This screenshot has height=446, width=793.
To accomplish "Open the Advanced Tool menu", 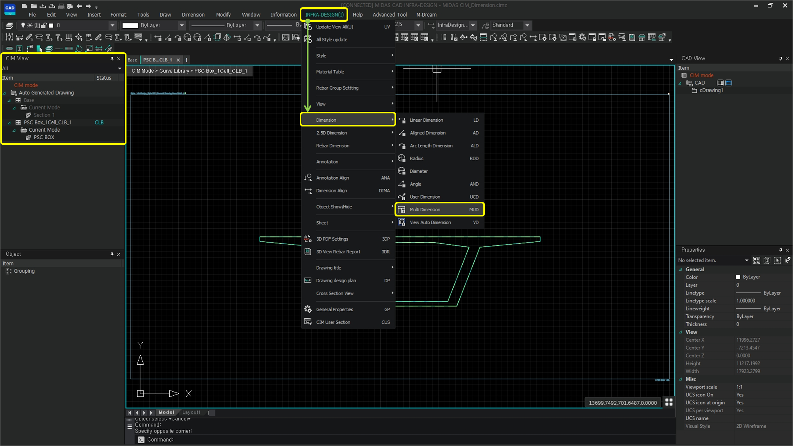I will tap(389, 15).
